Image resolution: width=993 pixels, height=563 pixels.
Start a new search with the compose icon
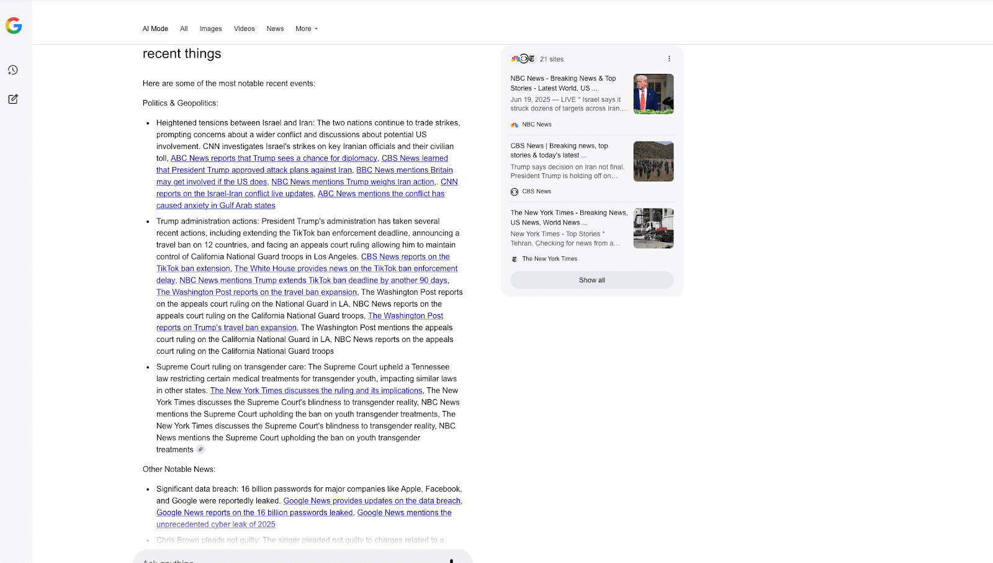click(x=12, y=99)
